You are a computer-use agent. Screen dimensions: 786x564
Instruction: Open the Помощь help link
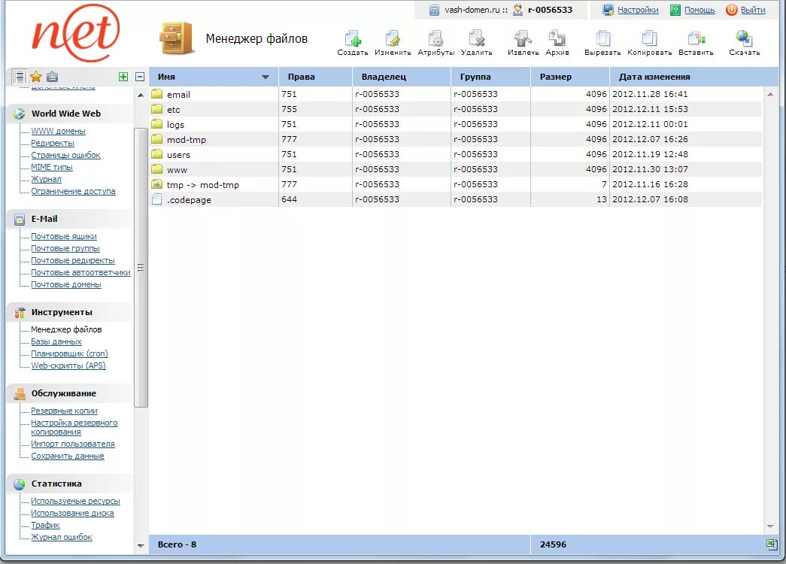pyautogui.click(x=700, y=10)
